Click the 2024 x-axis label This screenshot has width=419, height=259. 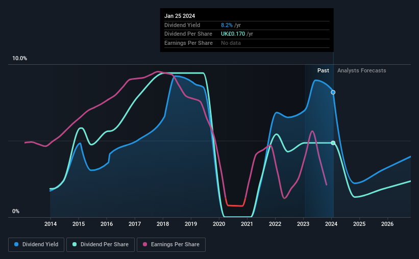331,224
